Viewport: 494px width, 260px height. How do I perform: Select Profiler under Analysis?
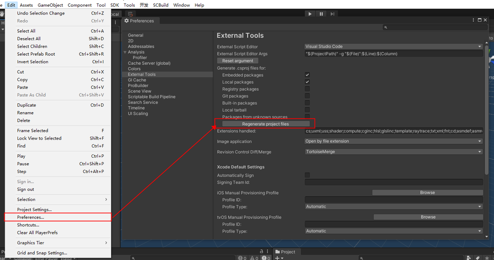click(x=140, y=58)
